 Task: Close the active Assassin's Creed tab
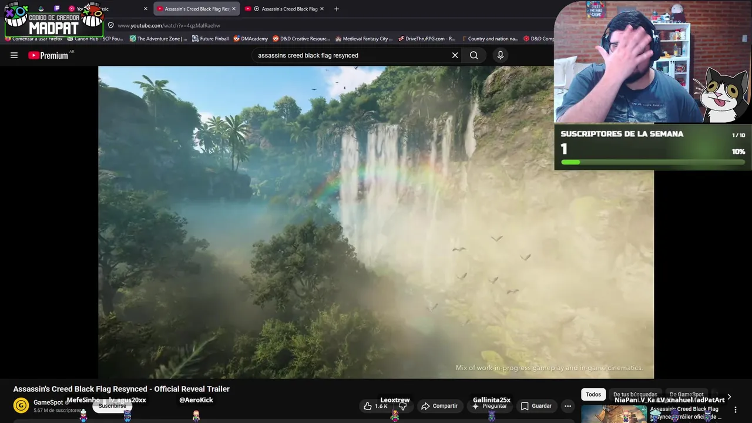pos(234,9)
